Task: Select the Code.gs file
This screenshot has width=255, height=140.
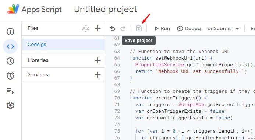Action: coord(63,45)
